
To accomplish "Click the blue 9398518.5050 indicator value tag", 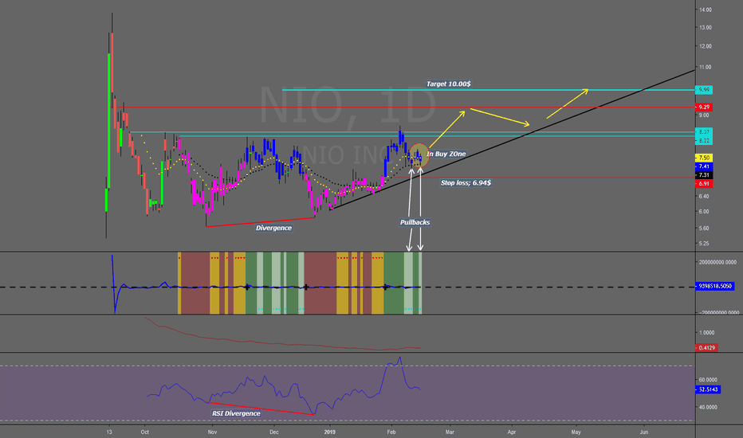I will click(716, 286).
